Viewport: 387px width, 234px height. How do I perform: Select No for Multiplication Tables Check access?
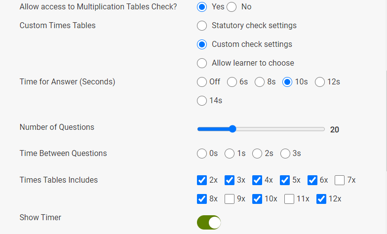232,7
